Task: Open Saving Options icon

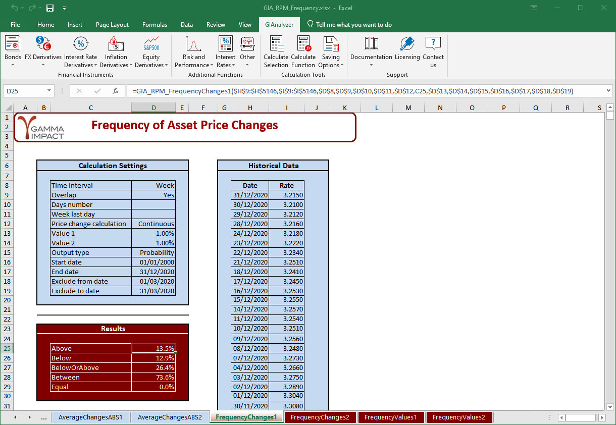Action: [x=331, y=43]
